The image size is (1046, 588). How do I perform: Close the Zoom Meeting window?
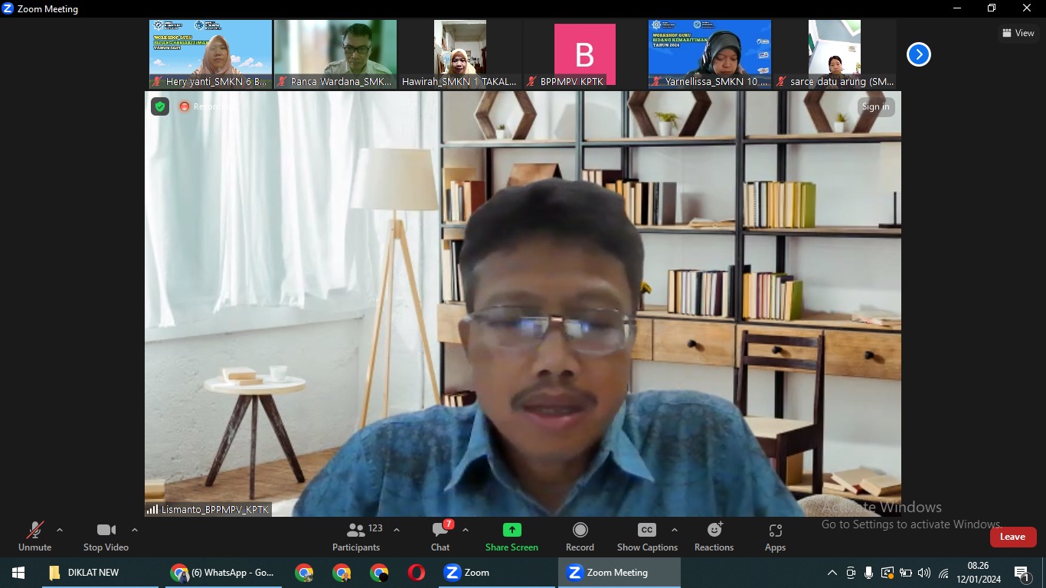[x=1028, y=8]
